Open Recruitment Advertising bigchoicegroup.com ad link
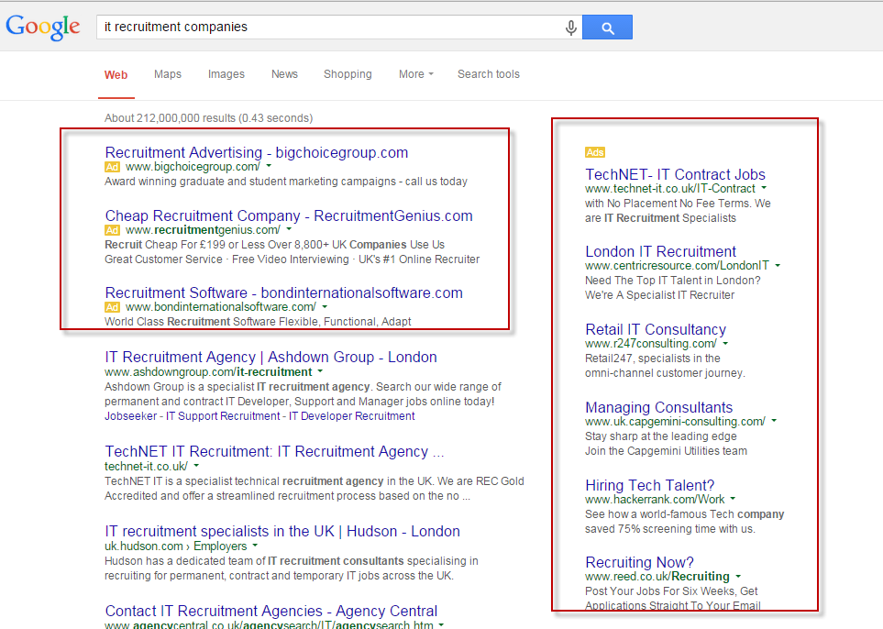The width and height of the screenshot is (883, 629). [x=256, y=152]
